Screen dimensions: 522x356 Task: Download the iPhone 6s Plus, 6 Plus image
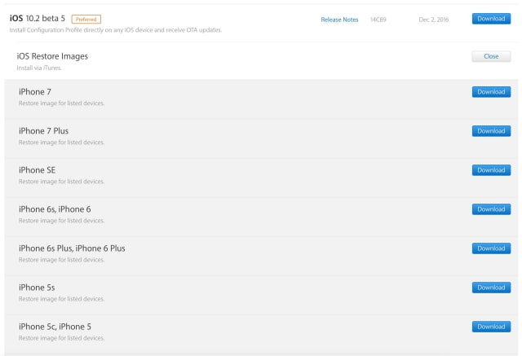tap(491, 248)
